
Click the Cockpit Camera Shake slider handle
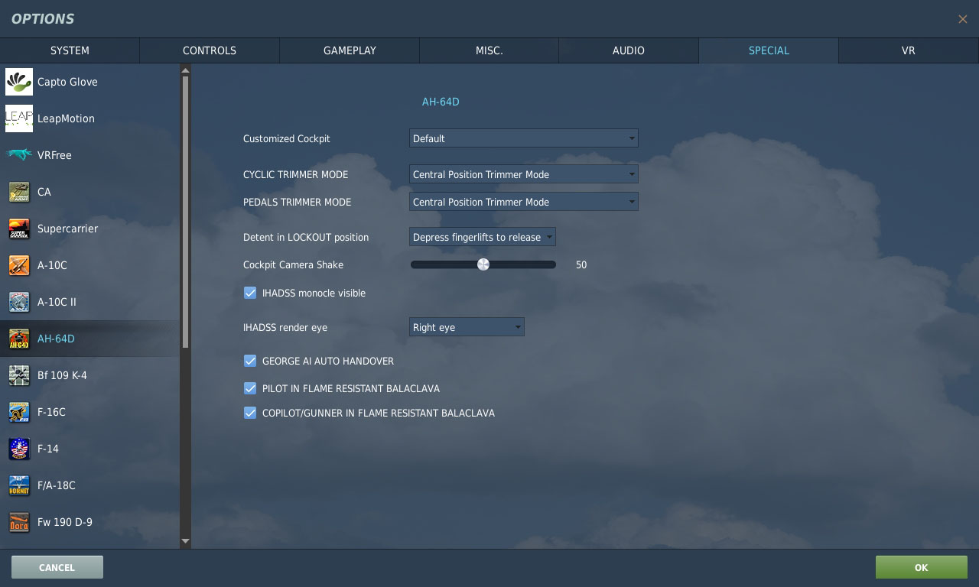pos(483,264)
